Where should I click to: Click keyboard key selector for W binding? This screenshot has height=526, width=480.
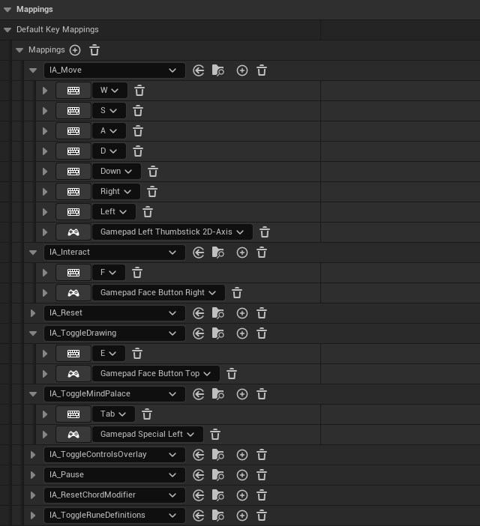pyautogui.click(x=73, y=91)
